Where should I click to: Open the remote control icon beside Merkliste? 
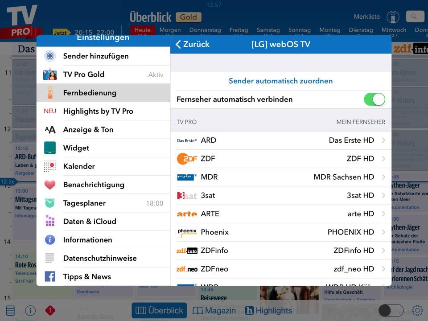pyautogui.click(x=393, y=17)
